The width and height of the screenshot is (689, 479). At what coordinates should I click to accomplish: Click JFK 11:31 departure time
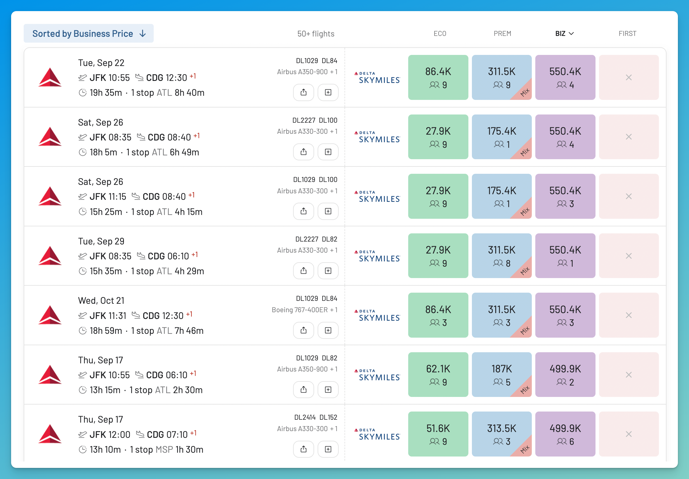[108, 316]
